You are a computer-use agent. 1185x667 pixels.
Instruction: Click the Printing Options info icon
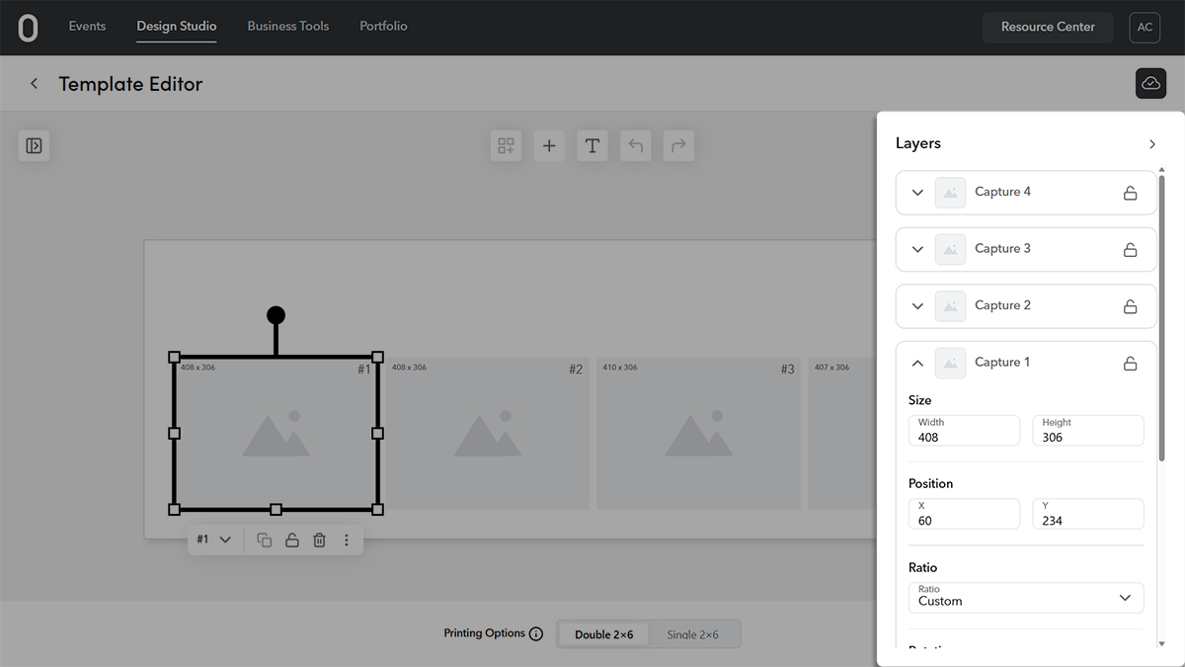[x=536, y=634]
